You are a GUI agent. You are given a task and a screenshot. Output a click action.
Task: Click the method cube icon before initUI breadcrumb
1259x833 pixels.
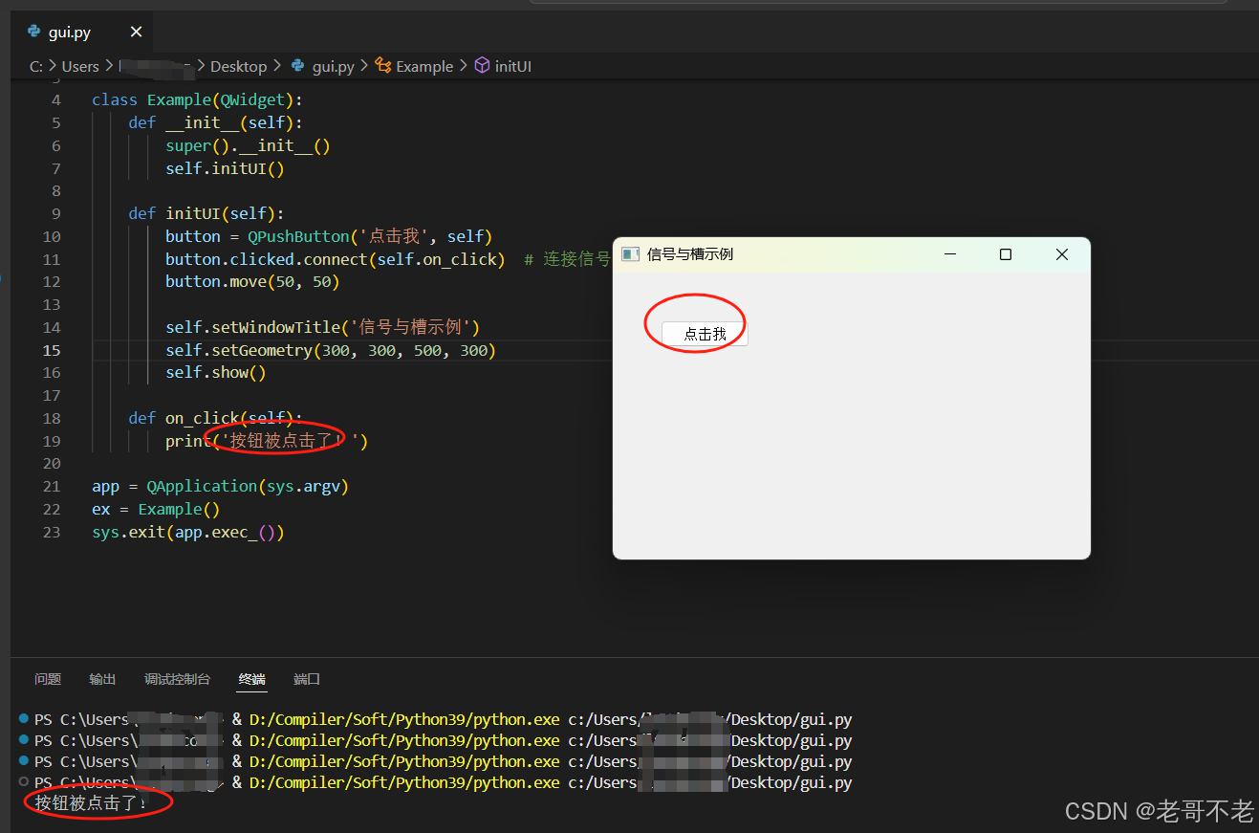point(482,65)
